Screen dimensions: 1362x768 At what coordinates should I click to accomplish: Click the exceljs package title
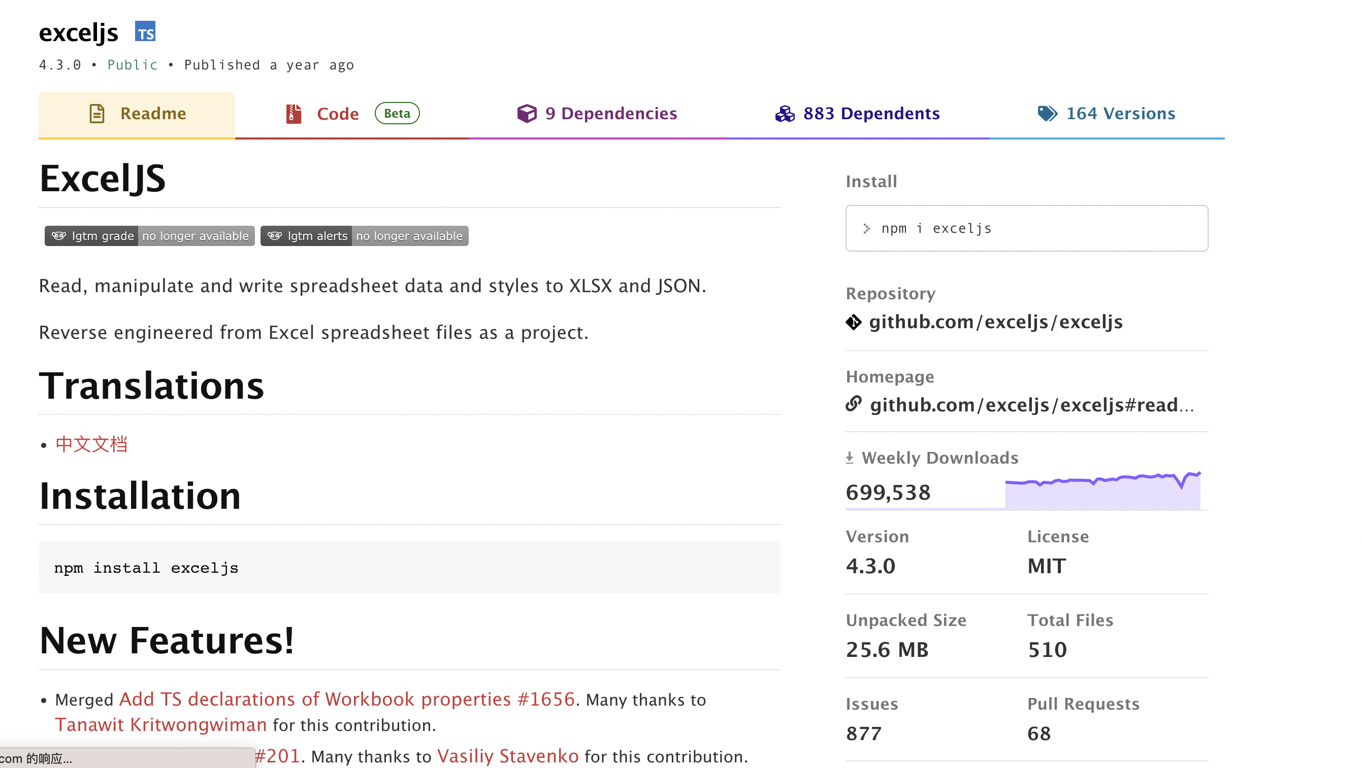(78, 33)
